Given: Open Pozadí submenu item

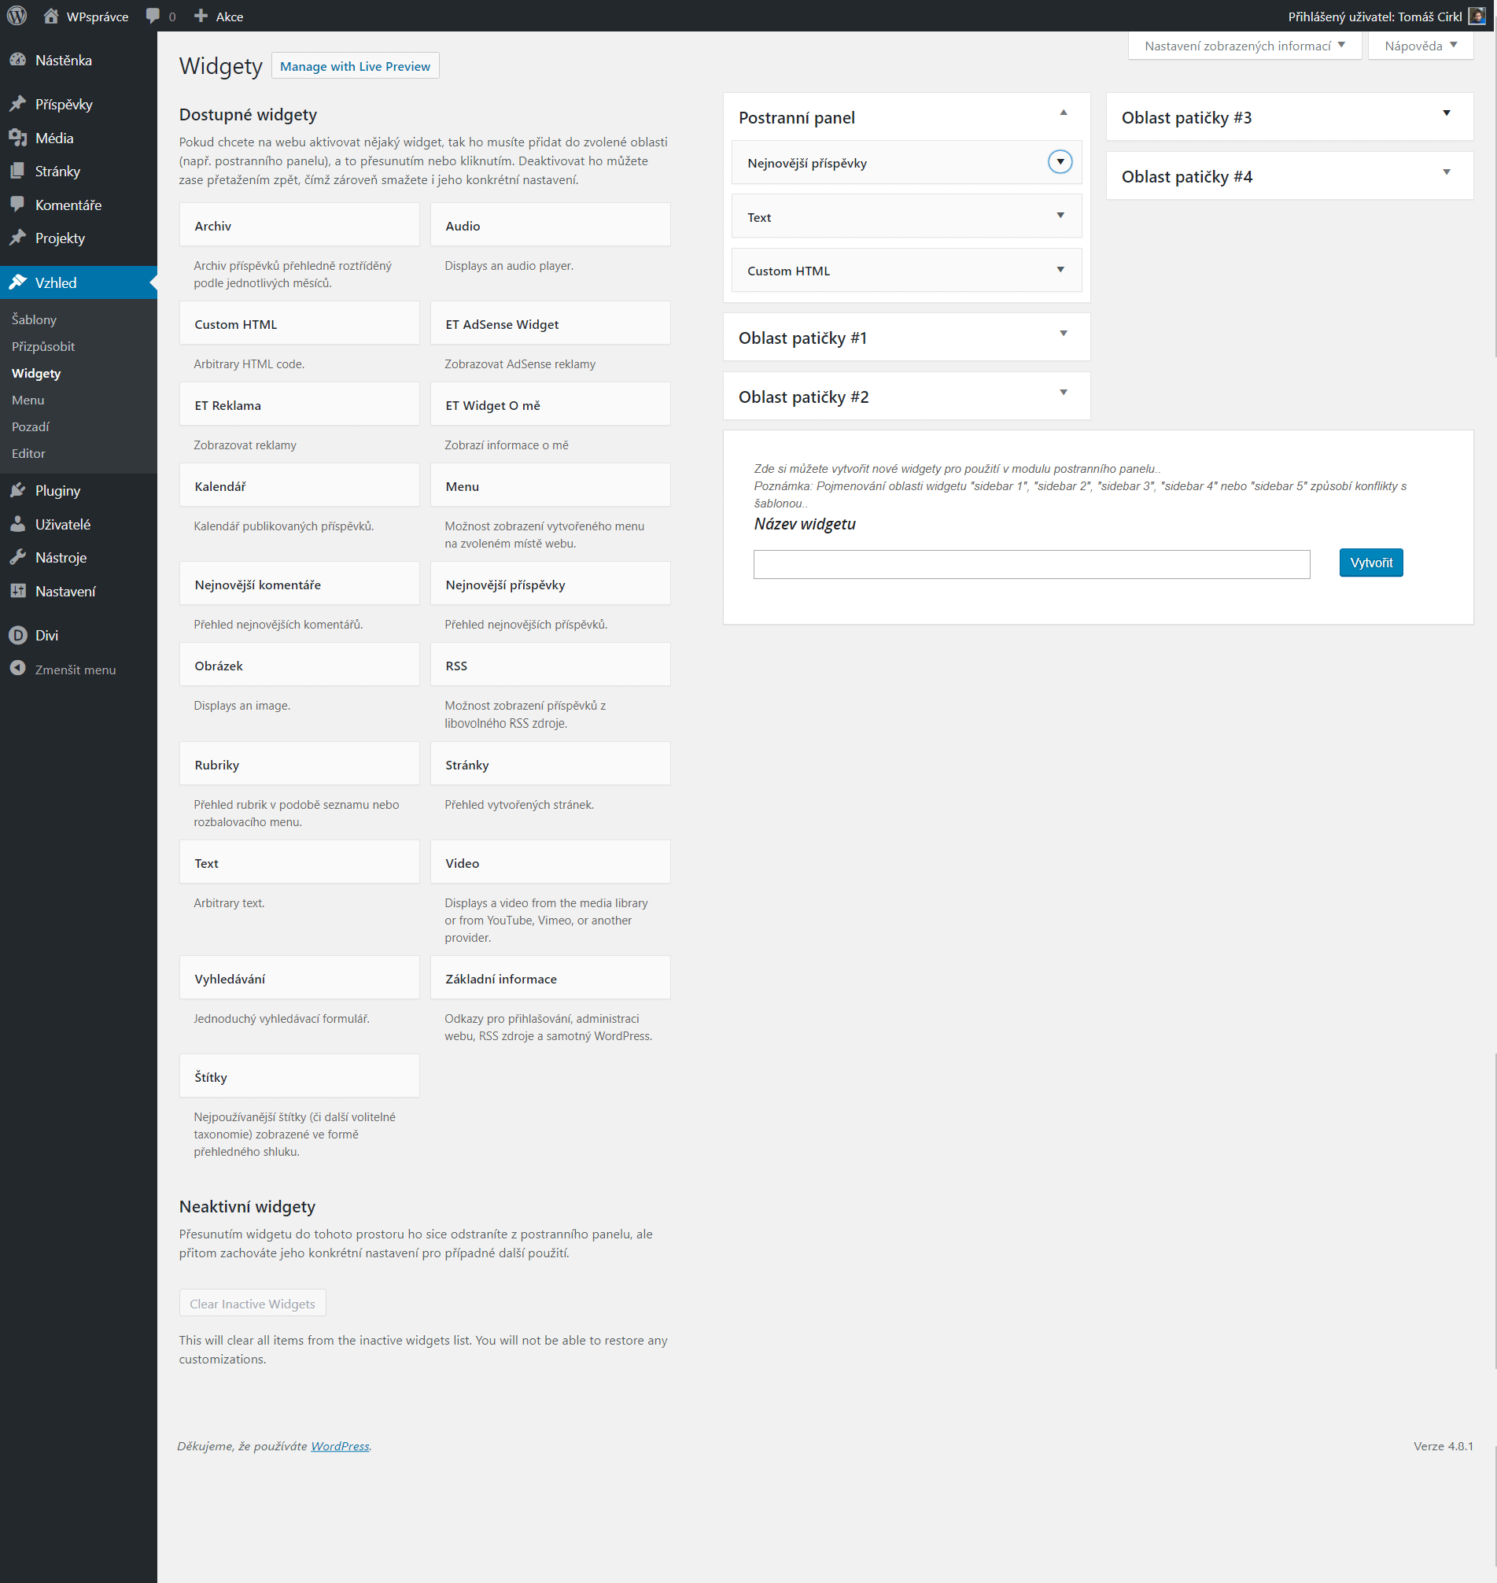Looking at the screenshot, I should point(31,426).
